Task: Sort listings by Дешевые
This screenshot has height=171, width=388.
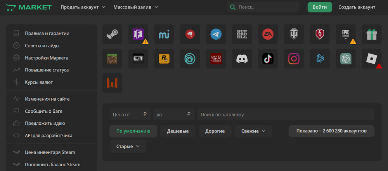Action: (x=178, y=131)
